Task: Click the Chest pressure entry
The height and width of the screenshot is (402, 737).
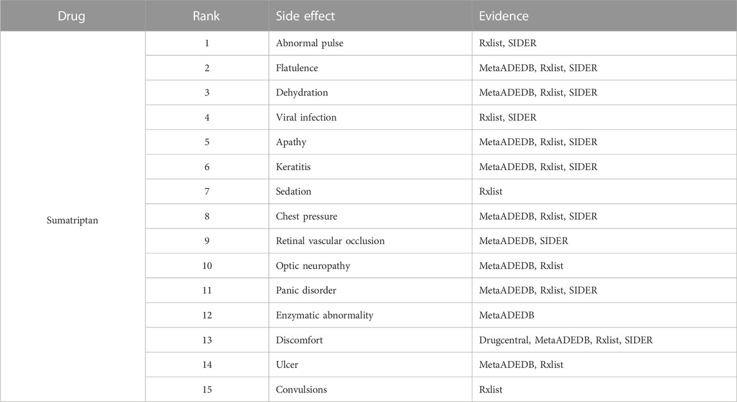Action: click(x=306, y=216)
